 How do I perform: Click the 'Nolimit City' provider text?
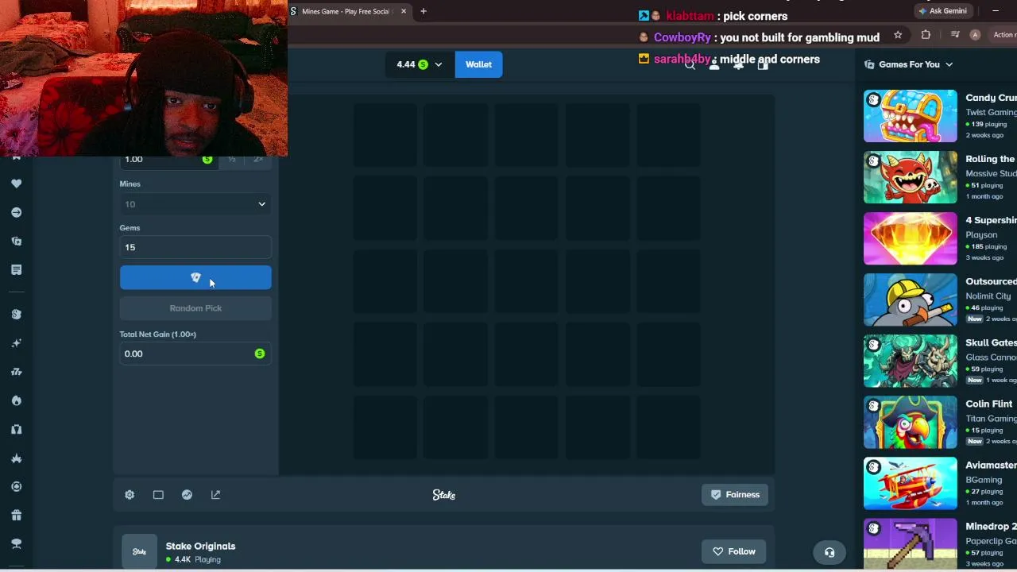(988, 296)
